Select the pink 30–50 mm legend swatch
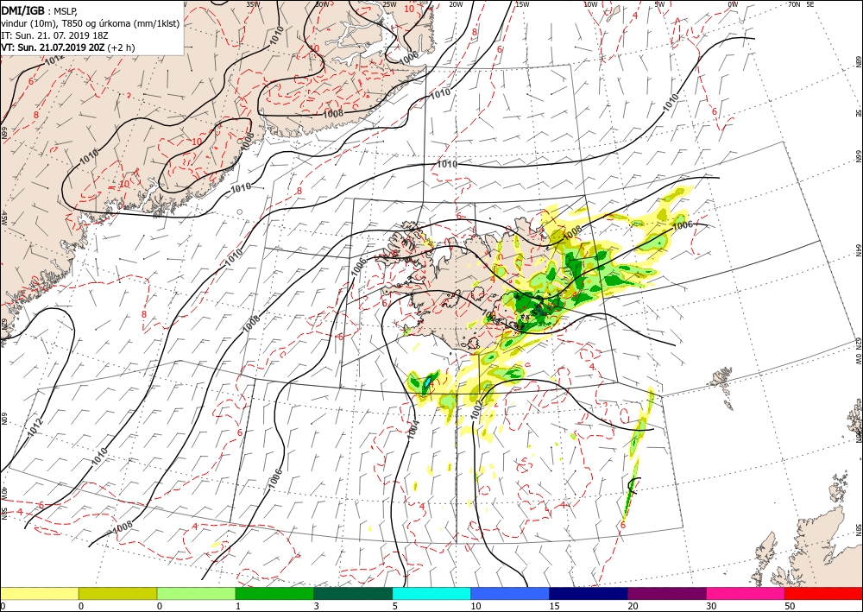The height and width of the screenshot is (612, 863). click(746, 593)
